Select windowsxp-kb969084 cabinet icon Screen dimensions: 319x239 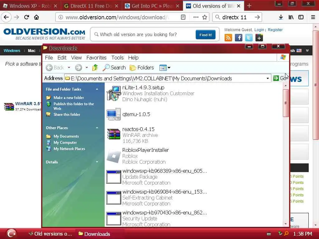(x=113, y=198)
